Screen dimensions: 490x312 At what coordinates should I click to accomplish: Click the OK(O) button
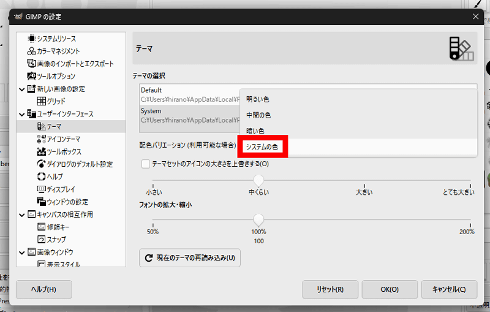(x=389, y=289)
